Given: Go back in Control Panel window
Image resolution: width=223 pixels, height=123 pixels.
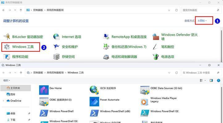Looking at the screenshot, I should point(4,10).
